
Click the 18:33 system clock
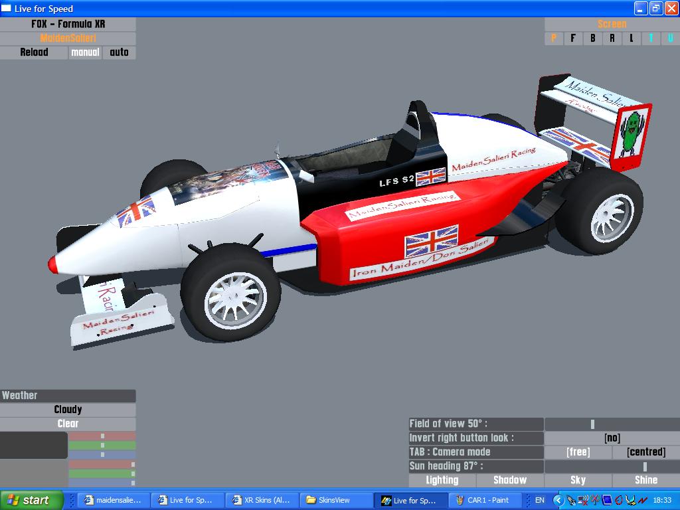[662, 501]
